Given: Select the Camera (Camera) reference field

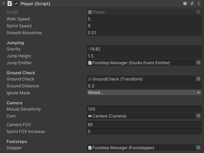Looking at the screenshot, I should (141, 116).
